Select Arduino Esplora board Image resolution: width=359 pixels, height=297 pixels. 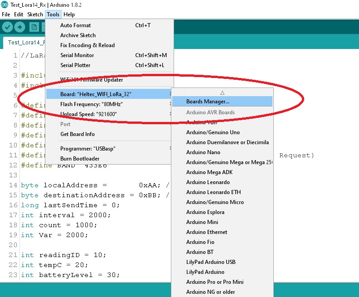click(222, 212)
